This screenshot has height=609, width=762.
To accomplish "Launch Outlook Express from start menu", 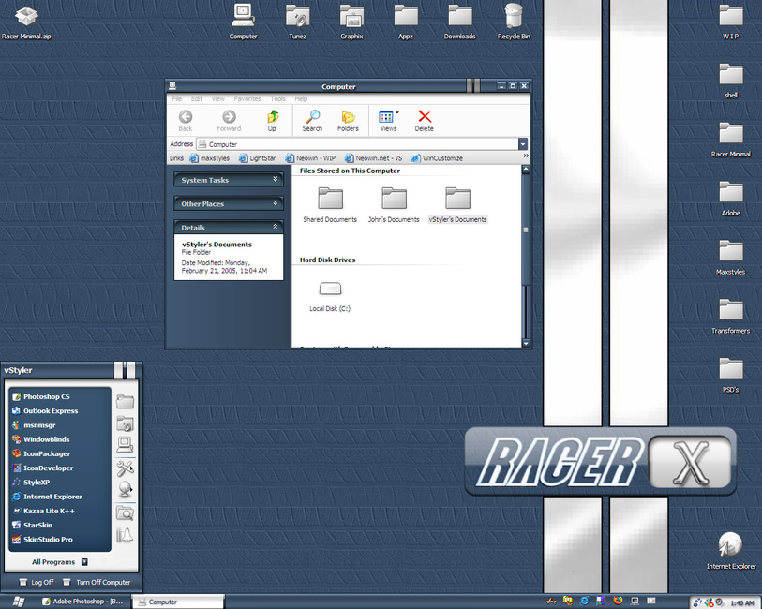I will click(51, 411).
